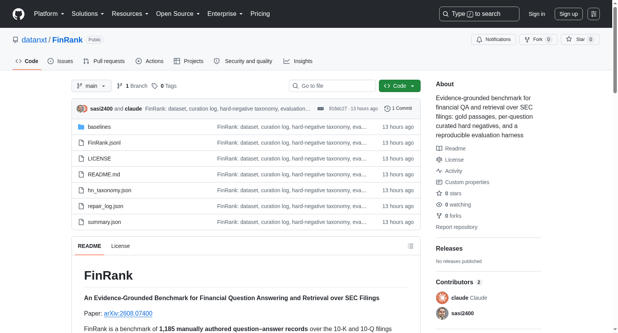View the 0 forks link

click(x=449, y=216)
